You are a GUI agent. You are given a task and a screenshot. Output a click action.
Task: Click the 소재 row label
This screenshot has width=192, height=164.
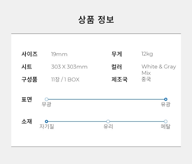(x=27, y=122)
